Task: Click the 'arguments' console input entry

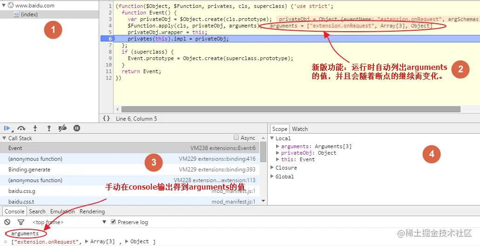Action: click(25, 233)
